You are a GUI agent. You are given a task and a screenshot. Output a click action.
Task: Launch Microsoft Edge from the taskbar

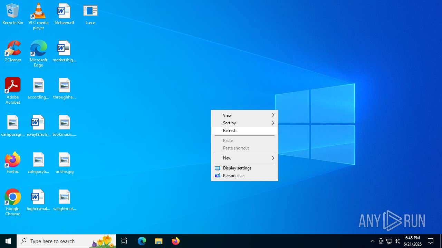point(142,241)
